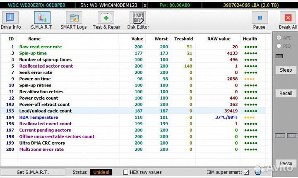Click the save disk icon in status bar
Image resolution: width=298 pixels, height=178 pixels.
tap(257, 172)
